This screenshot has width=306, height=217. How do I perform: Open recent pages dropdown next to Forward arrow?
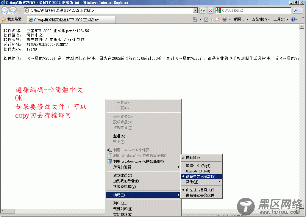[20, 10]
